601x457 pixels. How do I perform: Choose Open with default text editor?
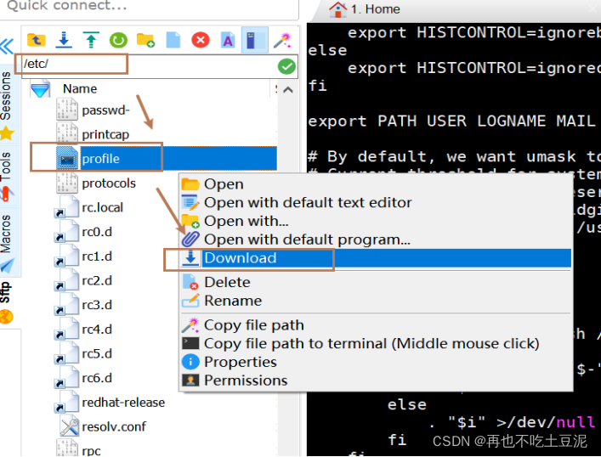coord(376,203)
